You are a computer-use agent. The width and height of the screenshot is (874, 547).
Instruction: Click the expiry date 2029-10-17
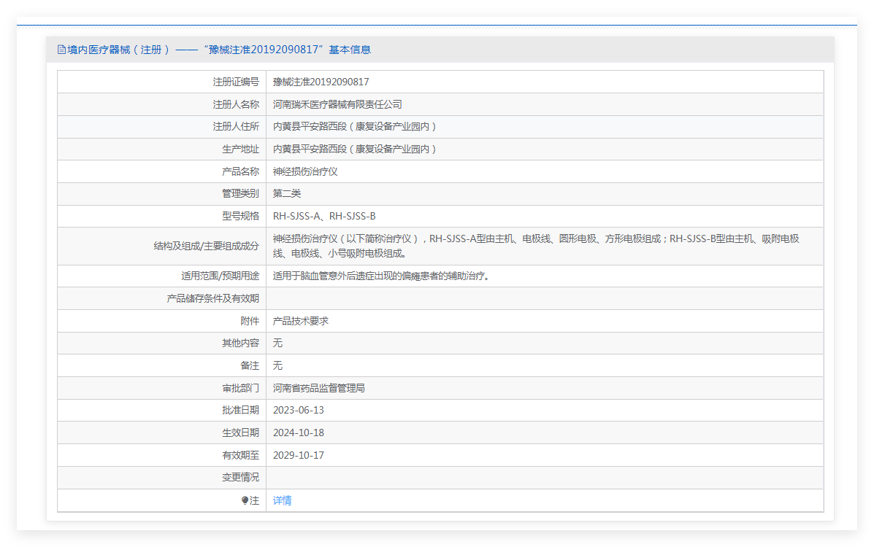click(298, 455)
